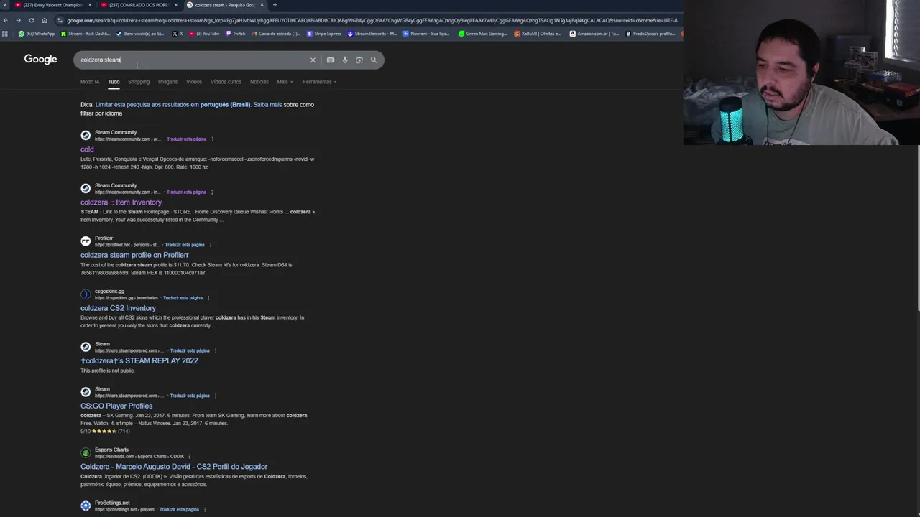The width and height of the screenshot is (920, 517).
Task: Click the ProSettings.net site favicon
Action: pyautogui.click(x=86, y=506)
